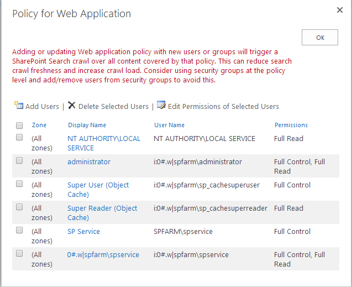Check the NT AUTHORITY\LOCAL SERVICE row checkbox
This screenshot has width=352, height=287.
click(19, 137)
